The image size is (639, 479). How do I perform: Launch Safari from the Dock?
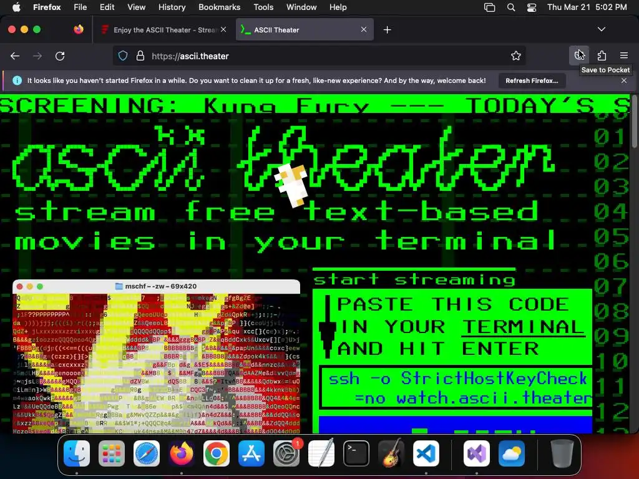tap(146, 453)
